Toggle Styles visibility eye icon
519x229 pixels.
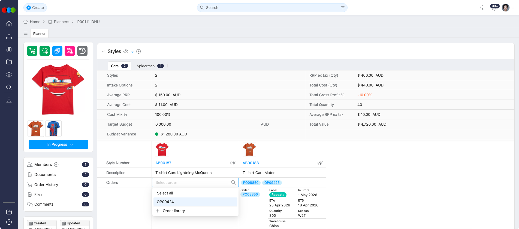pyautogui.click(x=126, y=51)
